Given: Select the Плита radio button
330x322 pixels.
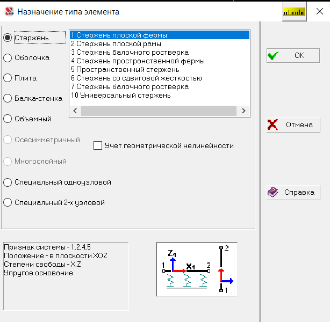Looking at the screenshot, I should click(x=8, y=78).
